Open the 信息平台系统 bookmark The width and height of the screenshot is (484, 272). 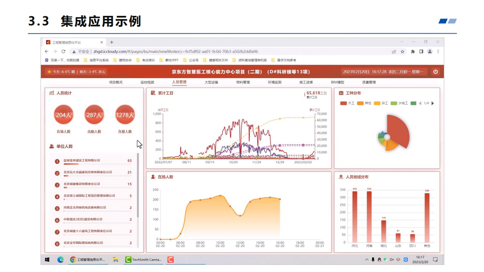[96, 60]
